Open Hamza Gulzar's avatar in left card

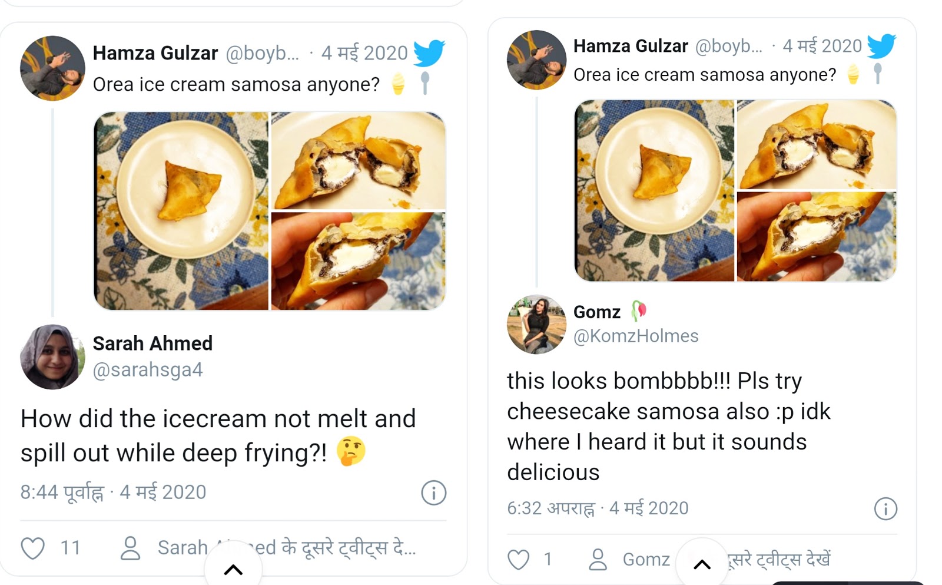52,68
